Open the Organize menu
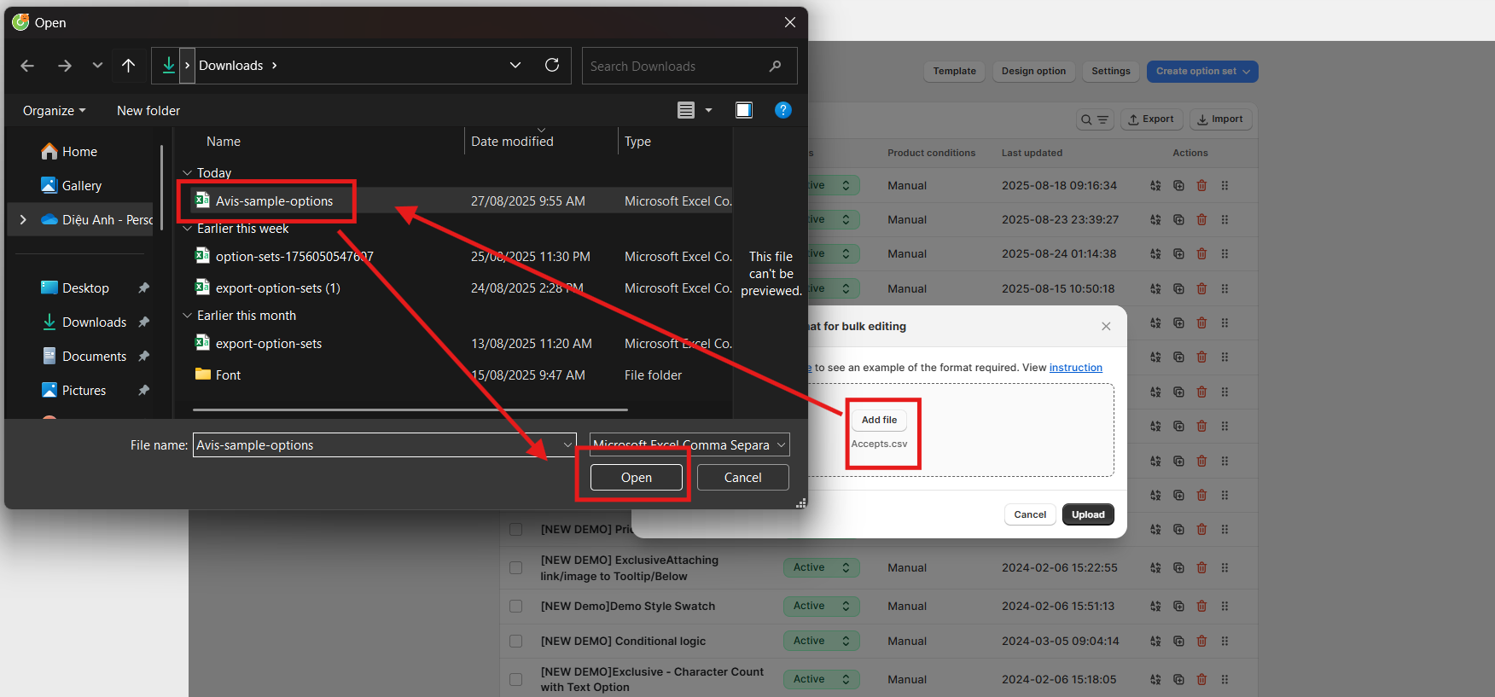 [54, 111]
